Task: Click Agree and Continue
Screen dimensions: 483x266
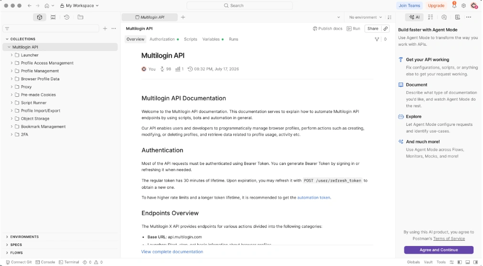Action: [439, 250]
